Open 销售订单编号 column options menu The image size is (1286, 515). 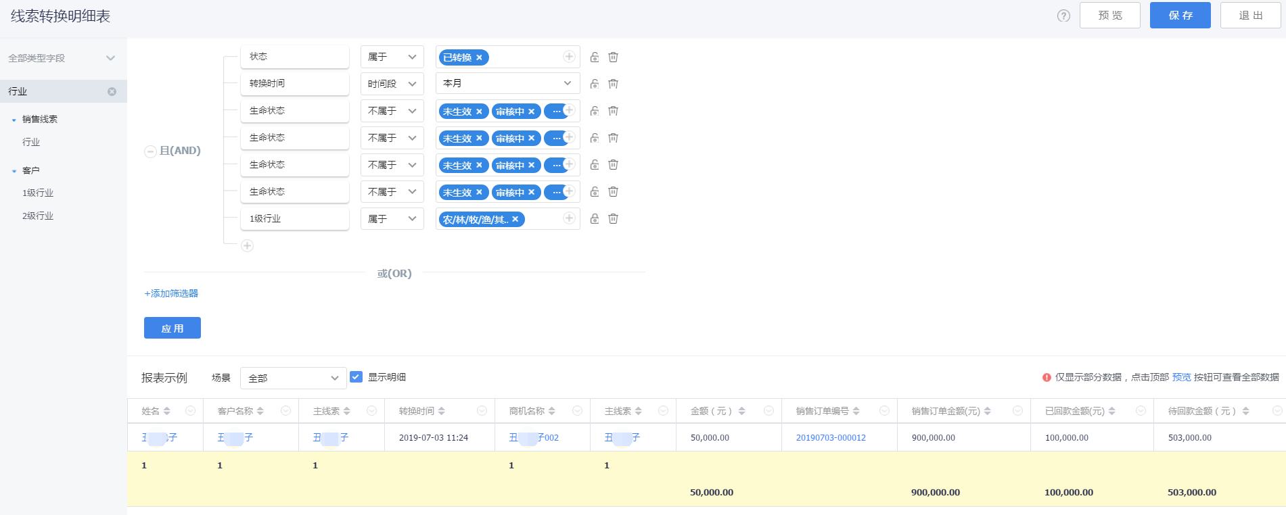click(885, 411)
